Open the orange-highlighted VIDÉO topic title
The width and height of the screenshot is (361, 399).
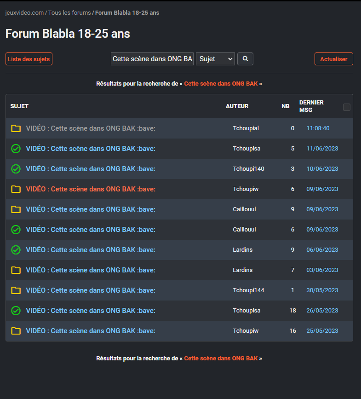pos(91,189)
